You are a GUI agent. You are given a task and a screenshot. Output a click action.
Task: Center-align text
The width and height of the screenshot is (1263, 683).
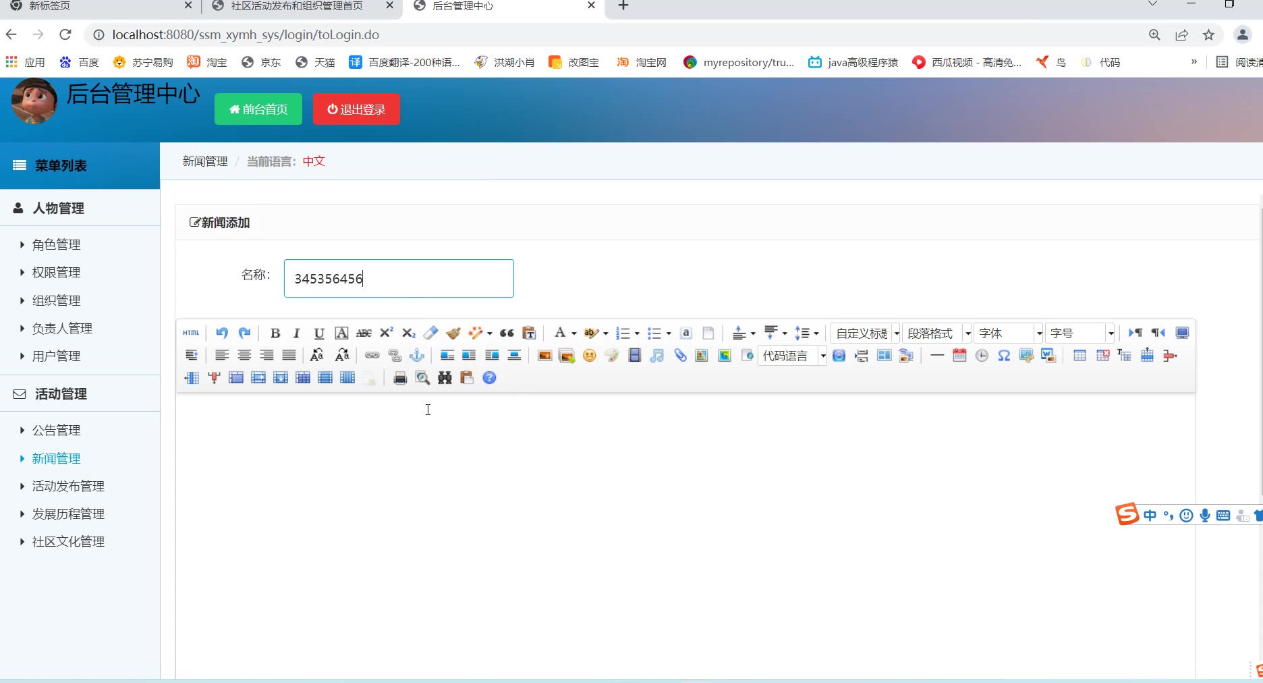click(244, 355)
